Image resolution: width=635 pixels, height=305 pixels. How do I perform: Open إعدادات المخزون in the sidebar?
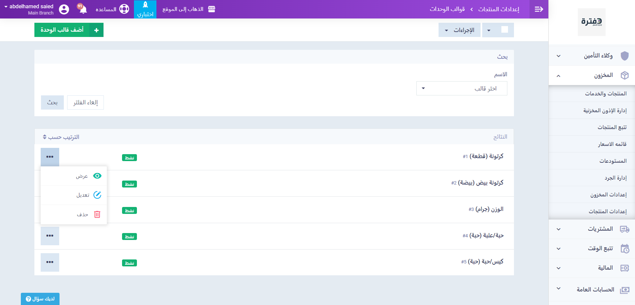[592, 194]
